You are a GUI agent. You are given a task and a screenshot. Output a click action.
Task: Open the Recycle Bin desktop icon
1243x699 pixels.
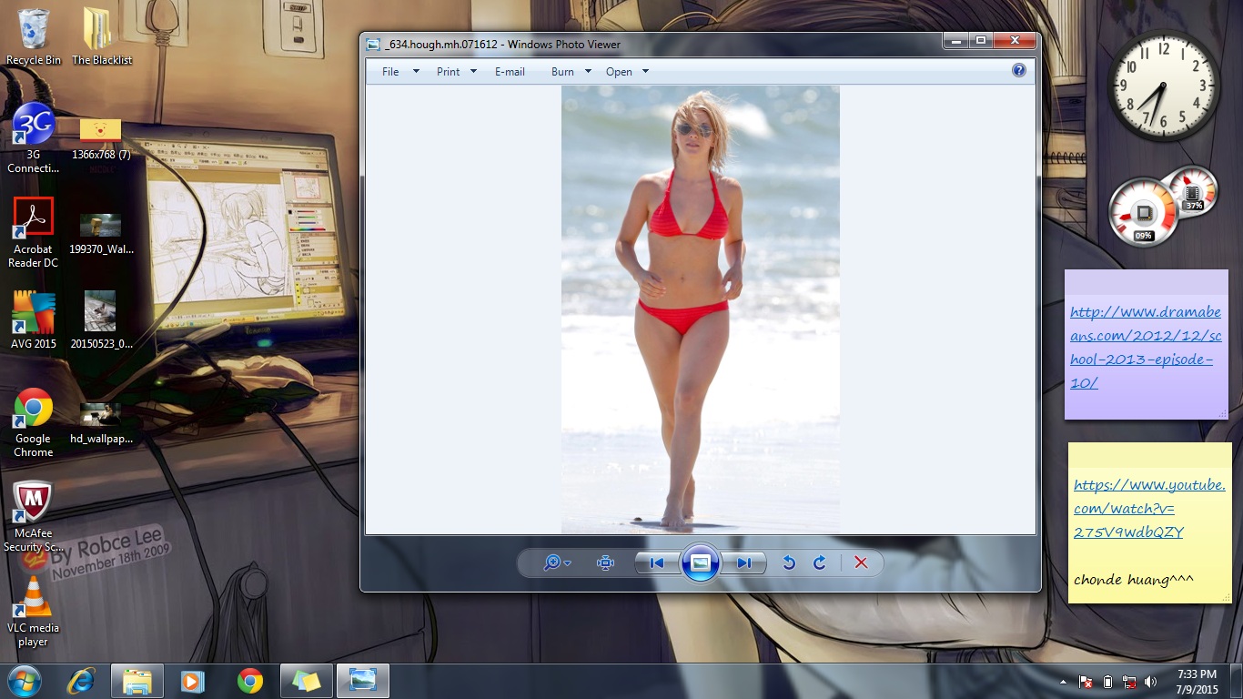point(34,36)
